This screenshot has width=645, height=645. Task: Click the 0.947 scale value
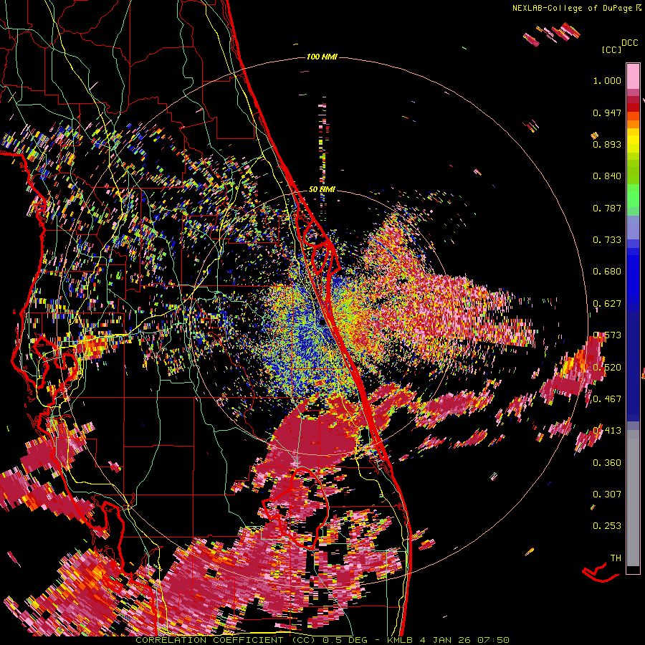[x=607, y=113]
